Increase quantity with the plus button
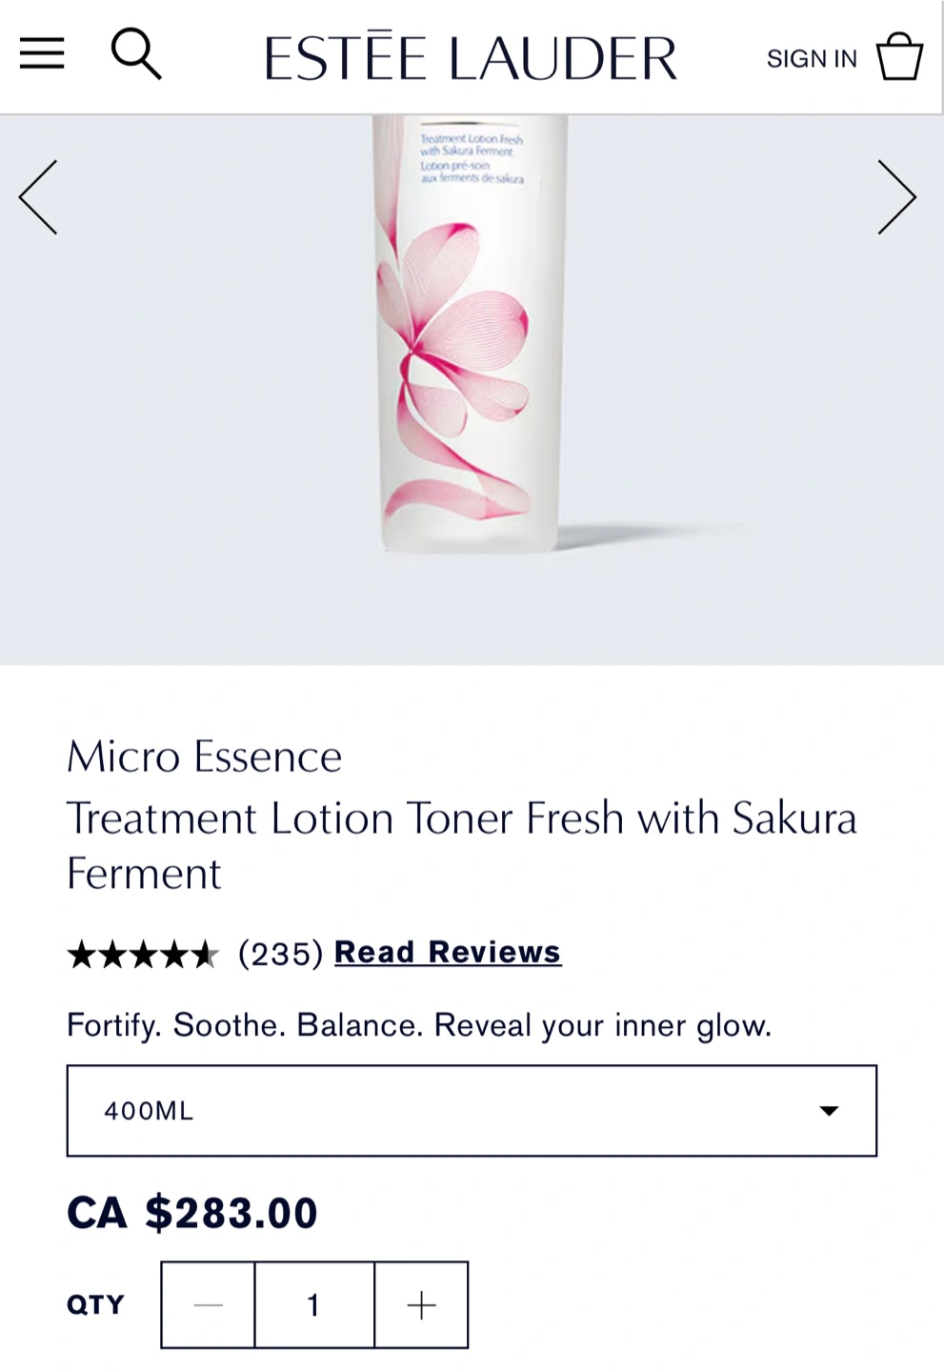 [421, 1304]
